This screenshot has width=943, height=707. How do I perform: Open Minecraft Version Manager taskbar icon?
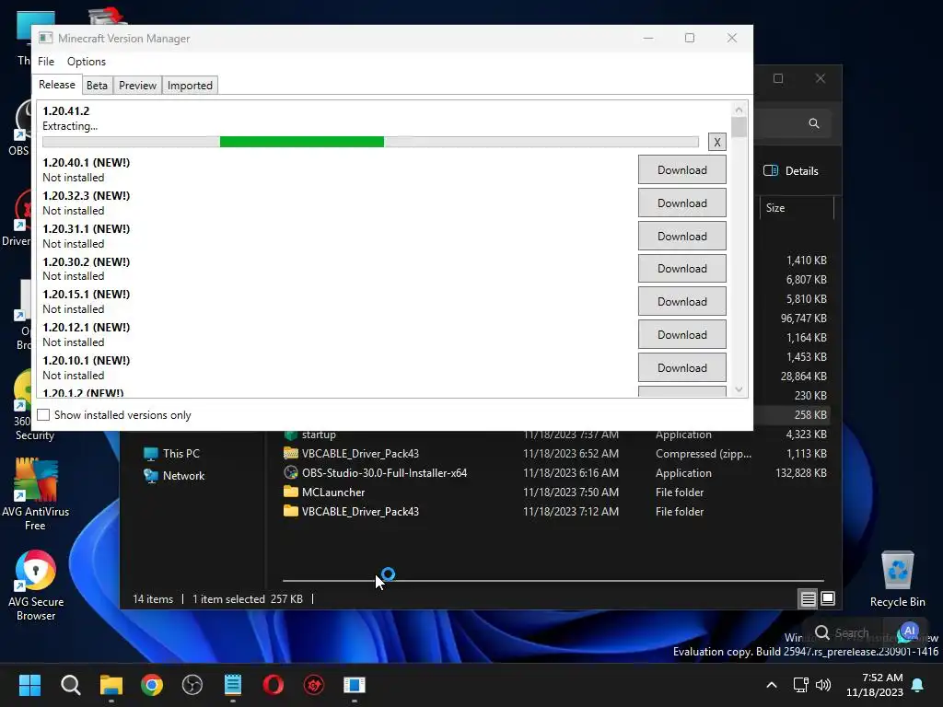tap(355, 685)
